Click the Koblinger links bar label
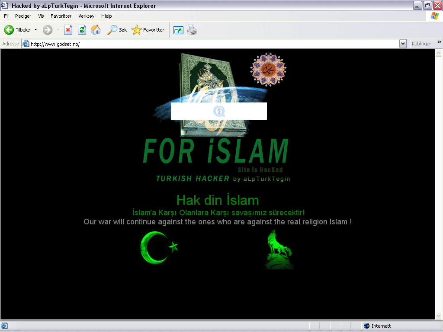 (421, 44)
